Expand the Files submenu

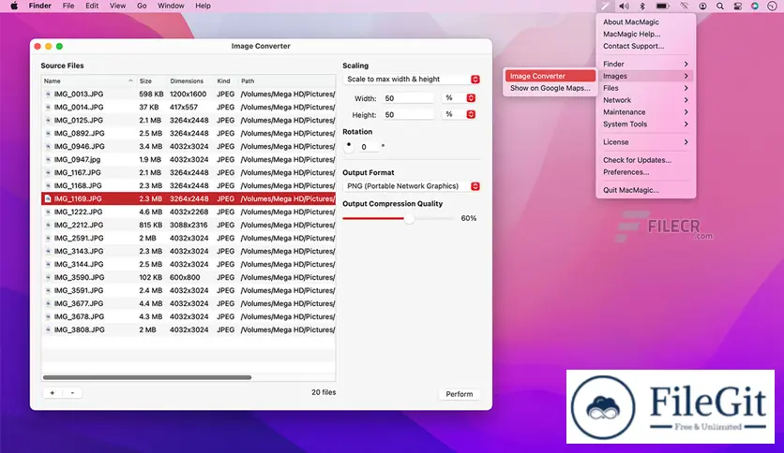pos(645,88)
